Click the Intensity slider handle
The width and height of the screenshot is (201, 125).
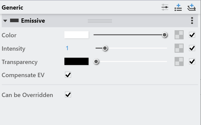[105, 48]
